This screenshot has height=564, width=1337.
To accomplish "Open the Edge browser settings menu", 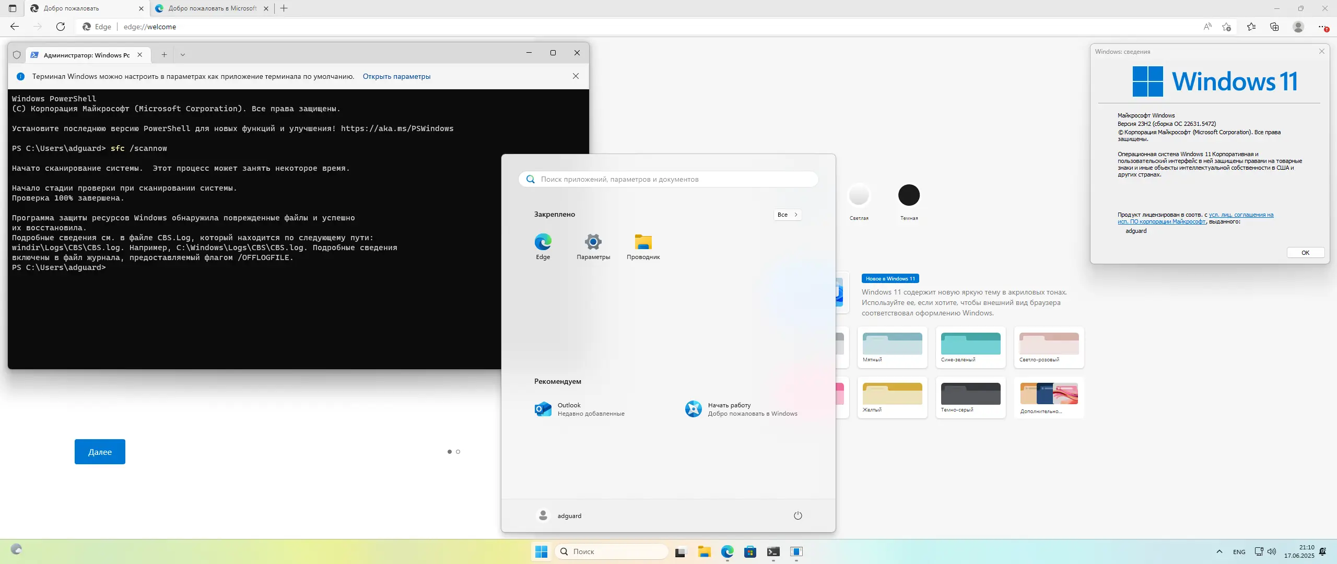I will [x=1321, y=27].
